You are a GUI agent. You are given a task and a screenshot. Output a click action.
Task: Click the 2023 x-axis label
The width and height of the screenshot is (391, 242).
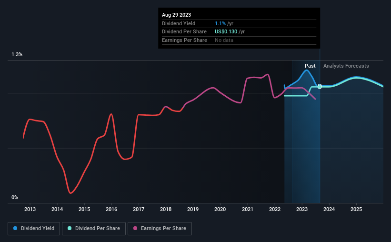coord(302,209)
